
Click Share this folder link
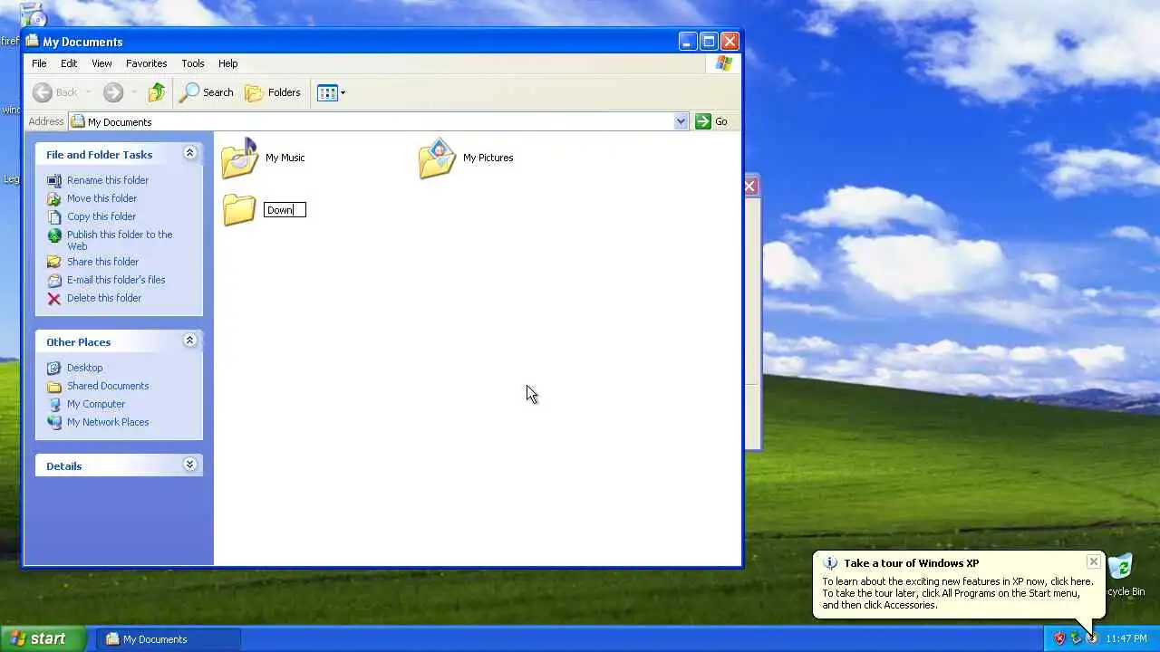(x=102, y=262)
